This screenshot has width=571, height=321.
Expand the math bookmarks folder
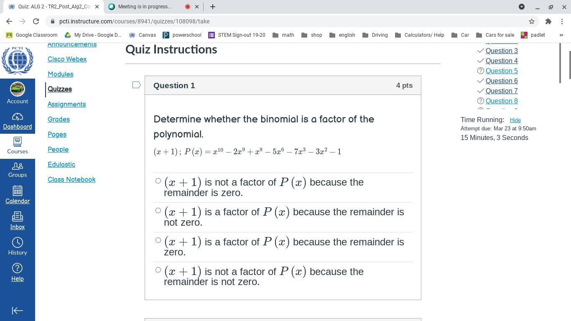283,35
